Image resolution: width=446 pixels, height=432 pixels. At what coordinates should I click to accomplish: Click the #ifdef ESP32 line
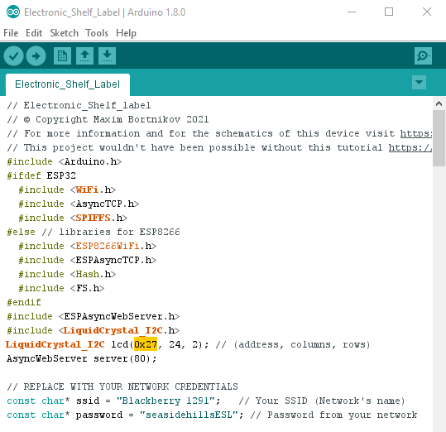41,175
